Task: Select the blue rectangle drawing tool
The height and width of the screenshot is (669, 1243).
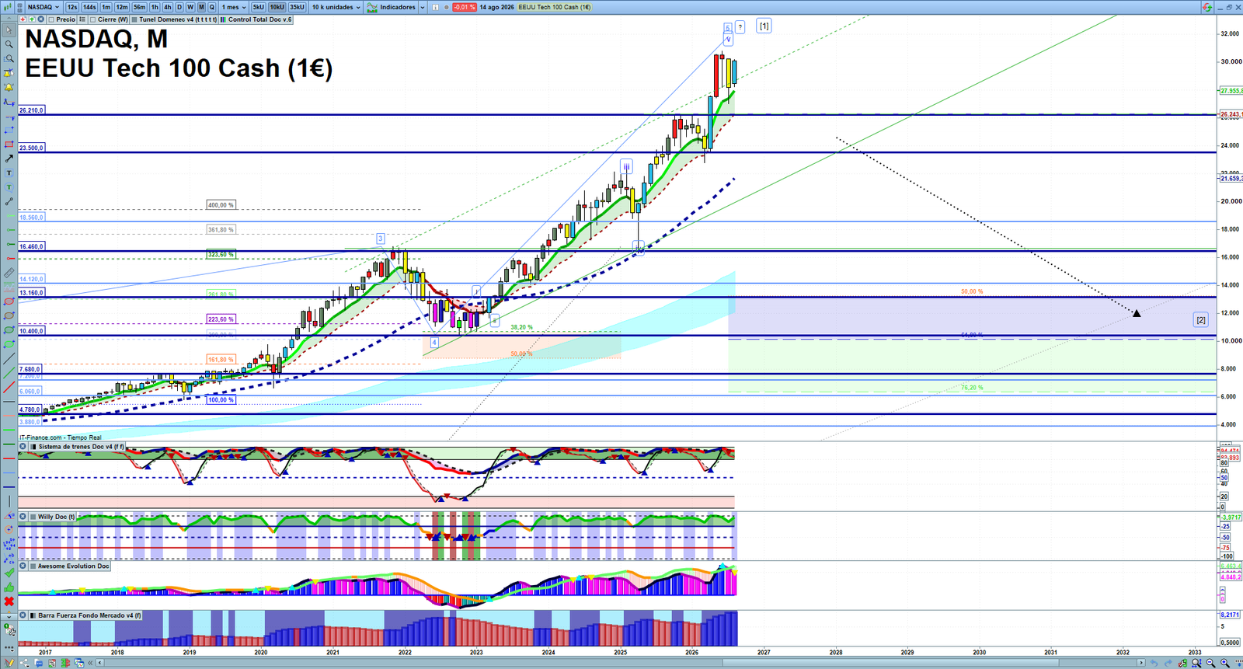Action: [9, 130]
